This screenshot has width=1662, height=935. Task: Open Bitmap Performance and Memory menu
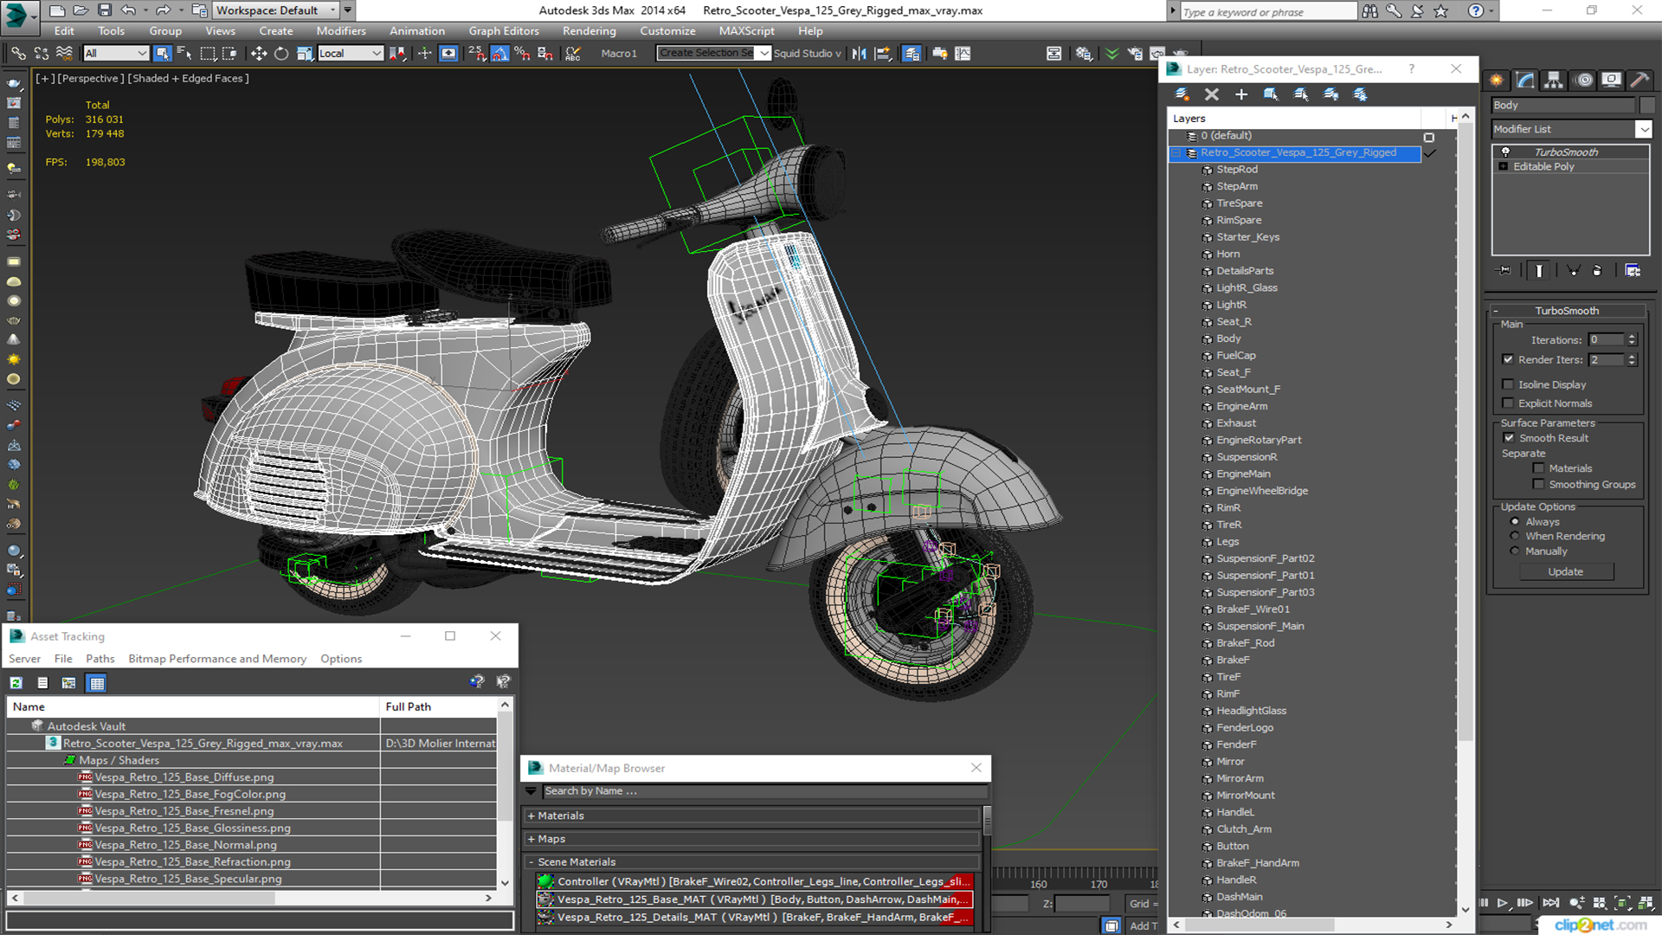coord(217,659)
